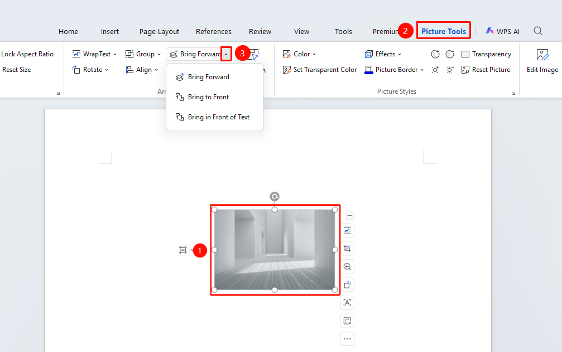Collapse the Bring Forward dropdown arrow
The image size is (562, 352).
coord(226,54)
